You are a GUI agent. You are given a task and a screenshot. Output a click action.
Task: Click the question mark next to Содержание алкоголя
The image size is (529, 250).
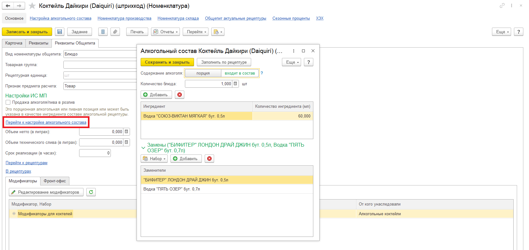[x=262, y=73]
